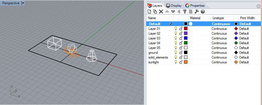Hide the sunlight layer via lightbulb

pyautogui.click(x=176, y=62)
